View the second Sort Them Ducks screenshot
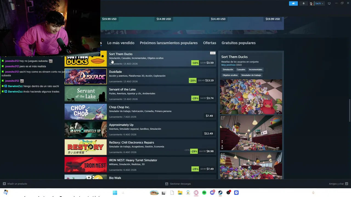Viewport: 351px width, 197px height. (x=251, y=133)
